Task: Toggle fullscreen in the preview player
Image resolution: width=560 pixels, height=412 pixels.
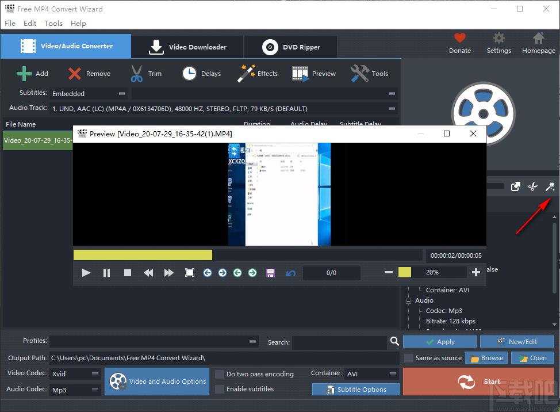Action: [x=189, y=273]
